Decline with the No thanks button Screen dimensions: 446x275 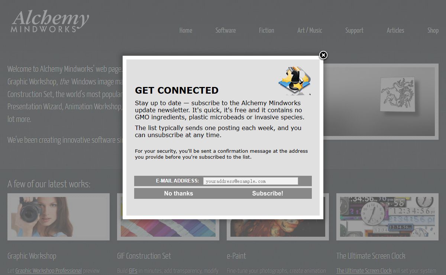click(178, 193)
